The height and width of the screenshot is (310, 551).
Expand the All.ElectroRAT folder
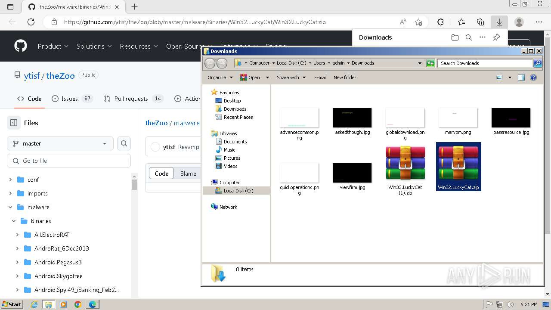tap(17, 235)
